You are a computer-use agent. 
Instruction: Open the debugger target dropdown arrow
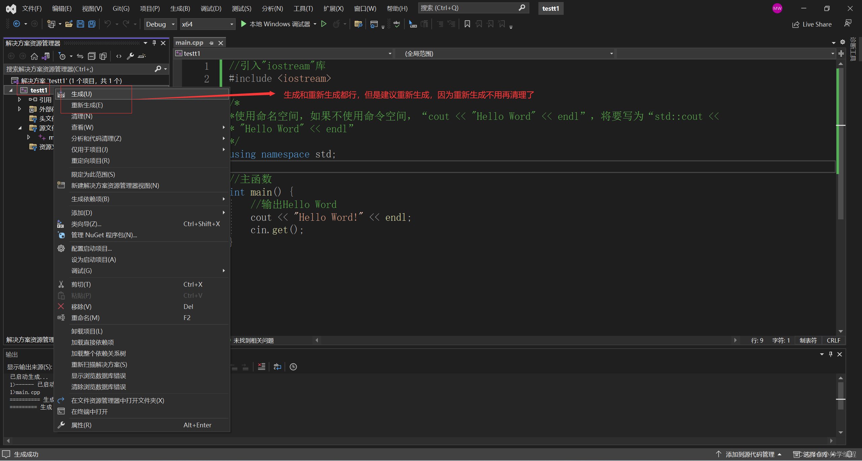[315, 24]
